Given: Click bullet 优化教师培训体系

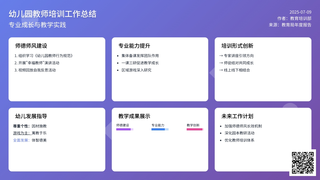Looking at the screenshot, I should pos(239,140).
